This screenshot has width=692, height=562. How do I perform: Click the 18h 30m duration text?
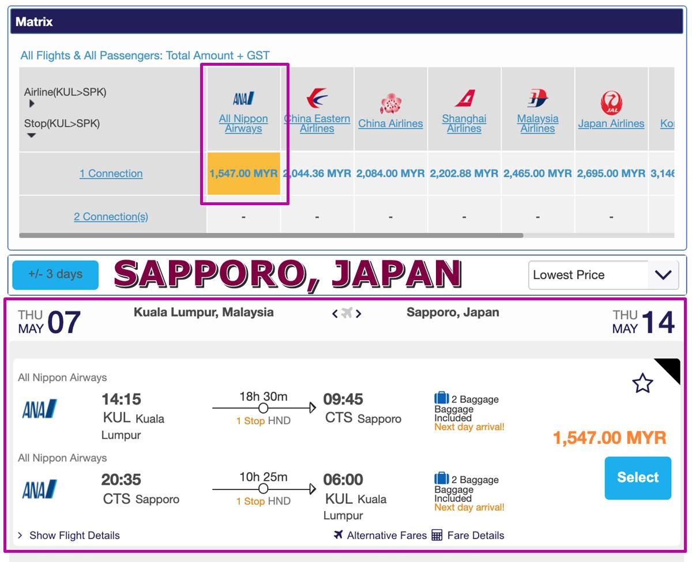click(x=263, y=397)
